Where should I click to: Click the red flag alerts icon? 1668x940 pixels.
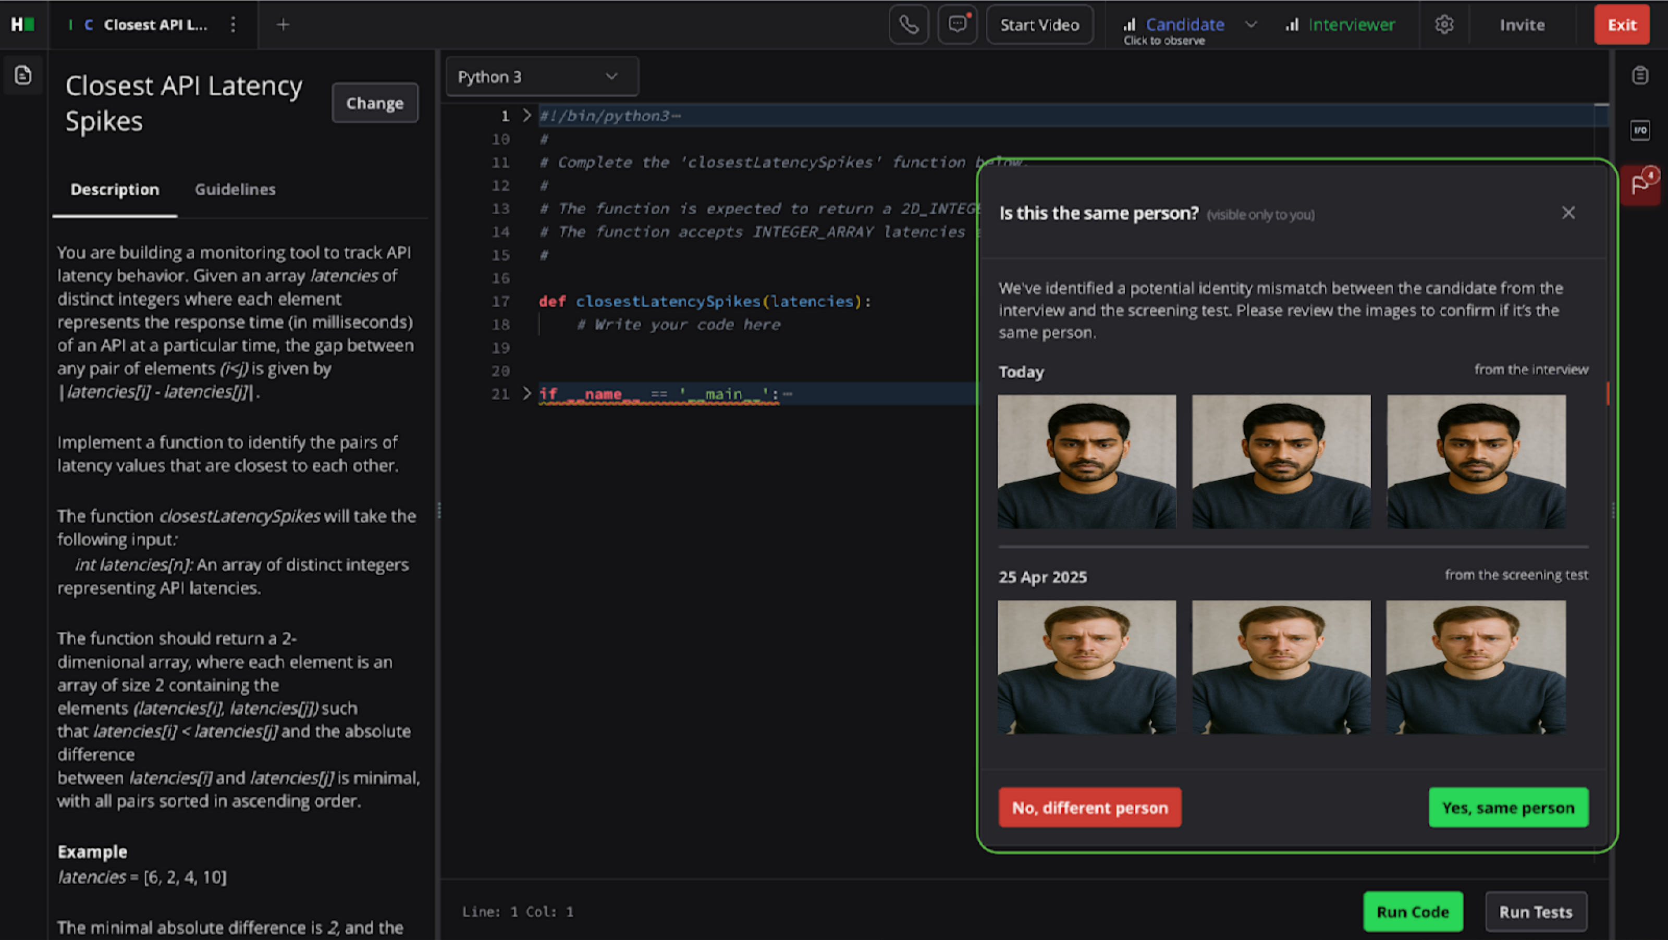coord(1640,185)
